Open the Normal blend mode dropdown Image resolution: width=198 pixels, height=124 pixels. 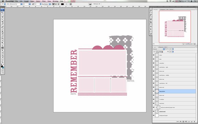(159, 49)
